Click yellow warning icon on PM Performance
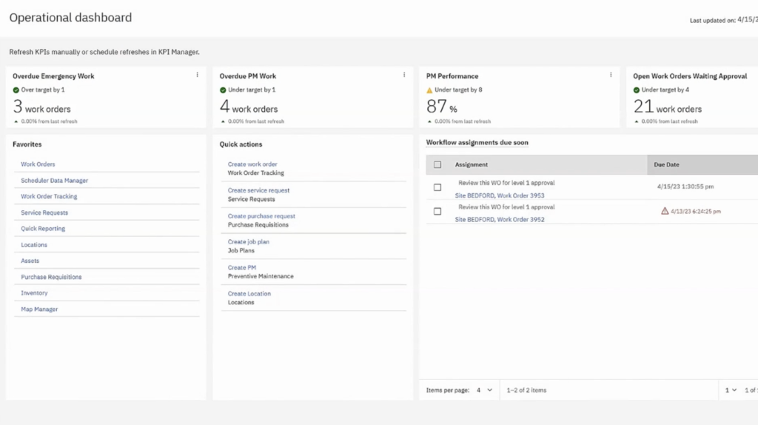Screen dimensions: 758x425 point(429,90)
